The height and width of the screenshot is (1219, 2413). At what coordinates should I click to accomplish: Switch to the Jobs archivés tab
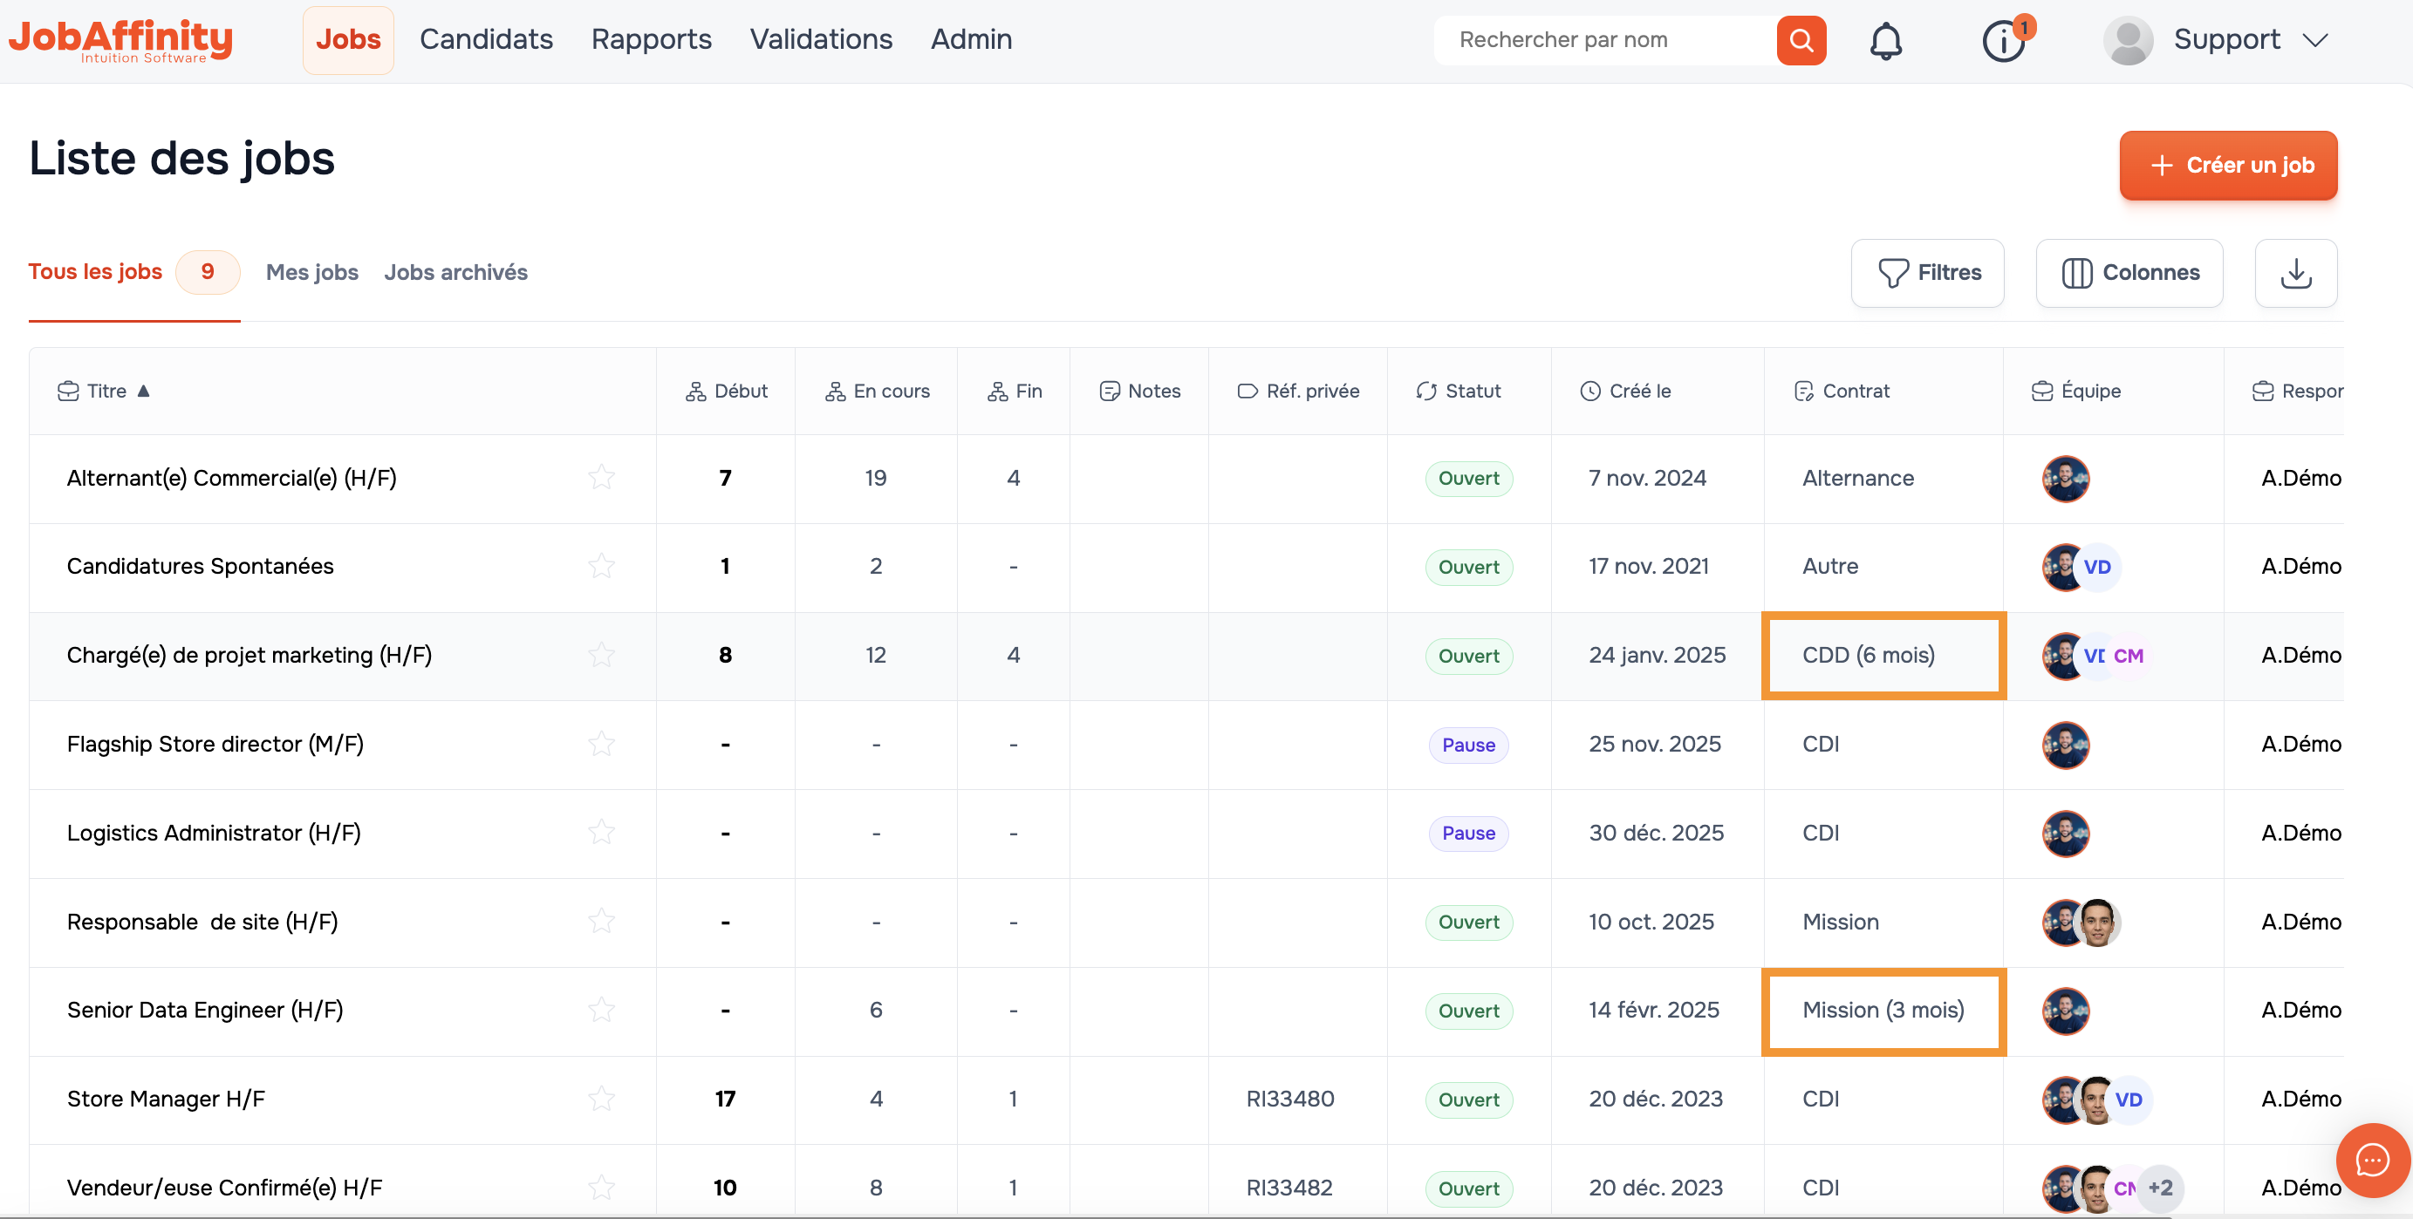(455, 272)
